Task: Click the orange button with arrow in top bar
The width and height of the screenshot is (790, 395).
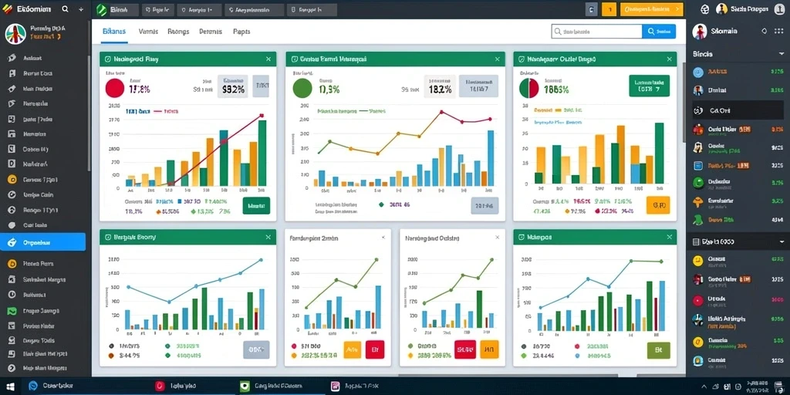Action: tap(651, 9)
